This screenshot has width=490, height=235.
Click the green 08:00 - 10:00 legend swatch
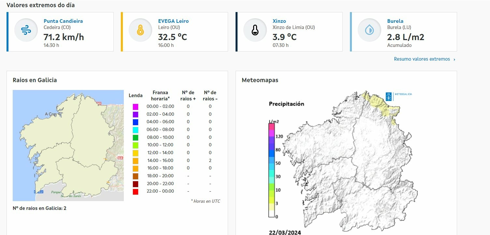tap(136, 138)
